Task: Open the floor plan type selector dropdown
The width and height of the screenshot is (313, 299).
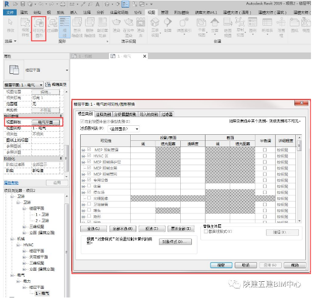Action: [x=67, y=70]
